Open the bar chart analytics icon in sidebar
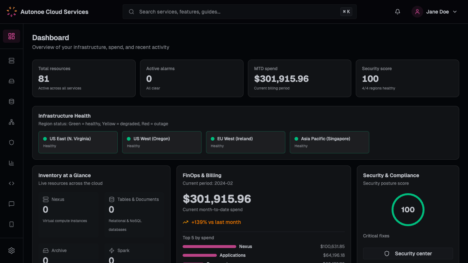The height and width of the screenshot is (263, 468). click(11, 163)
